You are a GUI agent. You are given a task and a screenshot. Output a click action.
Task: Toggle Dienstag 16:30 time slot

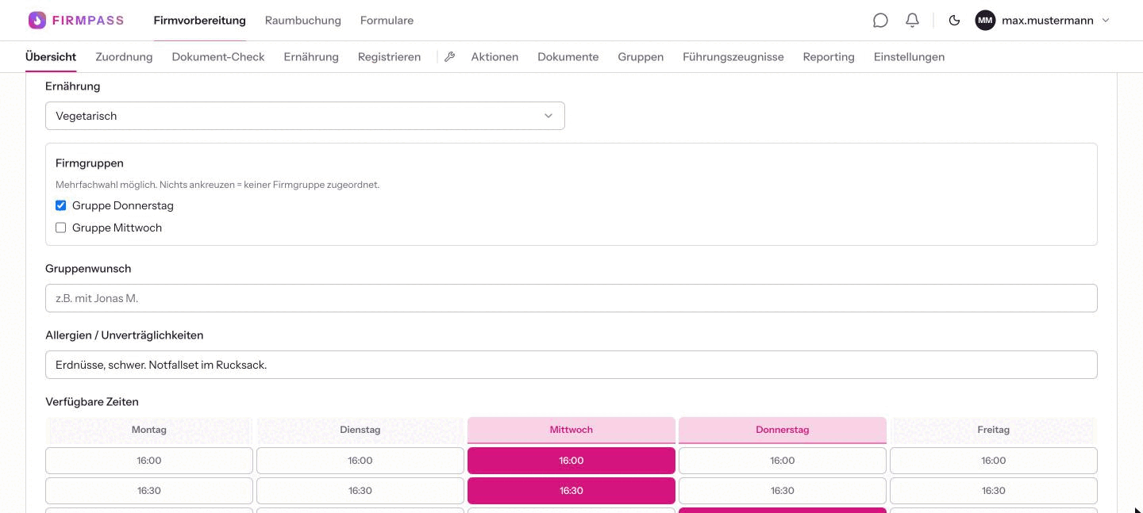click(360, 491)
